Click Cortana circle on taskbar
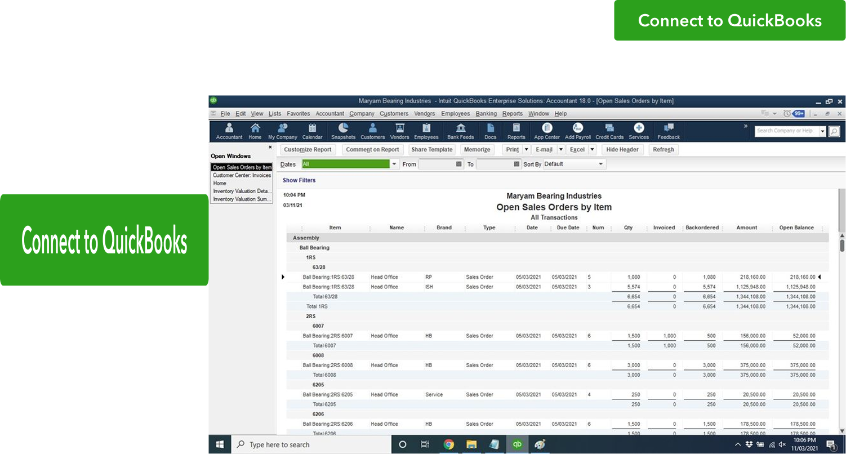Viewport: 846px width, 454px height. pyautogui.click(x=403, y=444)
